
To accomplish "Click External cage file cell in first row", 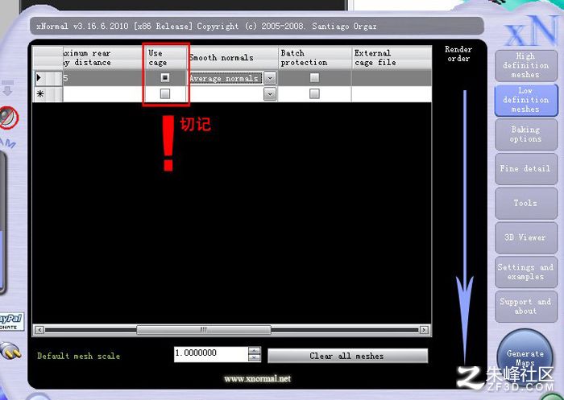I will (x=392, y=78).
